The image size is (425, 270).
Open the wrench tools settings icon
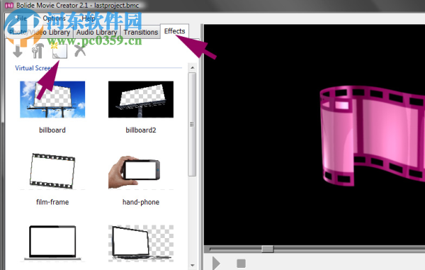pyautogui.click(x=38, y=51)
